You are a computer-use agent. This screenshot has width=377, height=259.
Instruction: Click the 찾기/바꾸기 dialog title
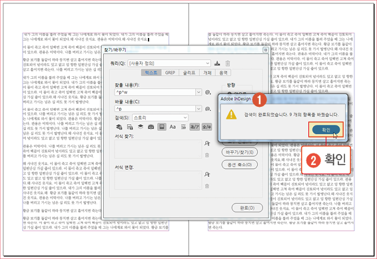115,50
